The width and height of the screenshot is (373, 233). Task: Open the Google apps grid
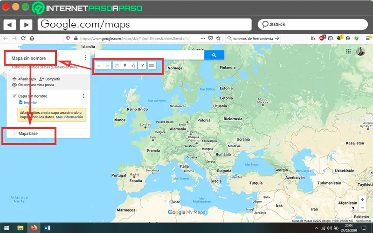pyautogui.click(x=348, y=51)
